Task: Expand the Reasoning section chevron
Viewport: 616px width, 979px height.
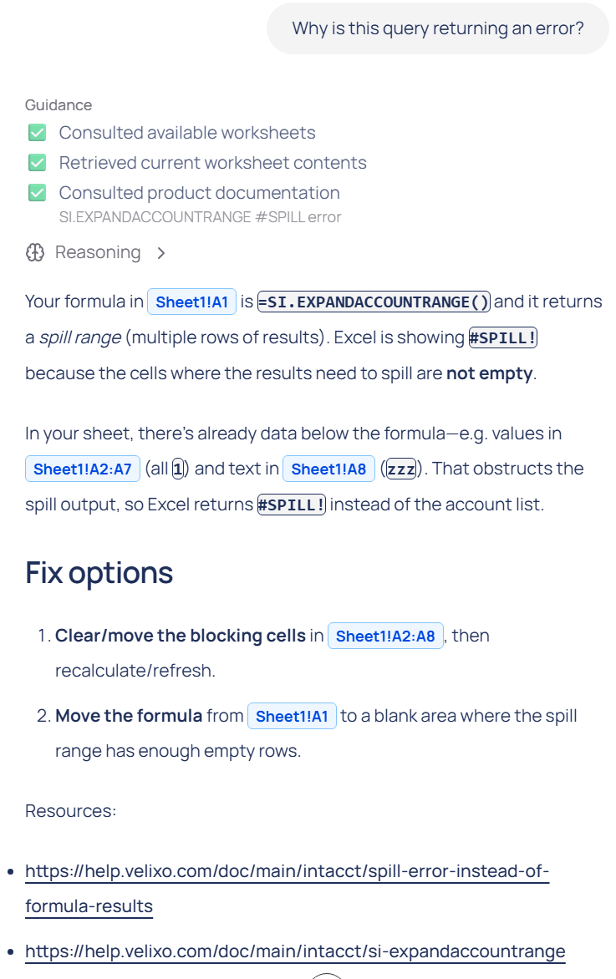Action: pos(161,252)
